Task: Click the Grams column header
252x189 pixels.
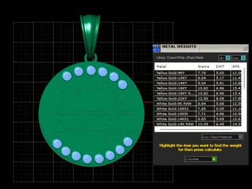Action: click(203, 67)
